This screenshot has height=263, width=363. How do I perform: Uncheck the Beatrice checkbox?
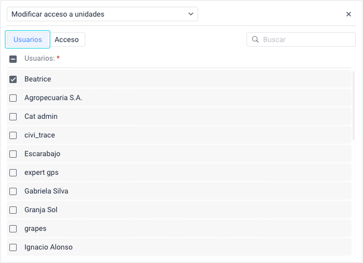(x=13, y=79)
